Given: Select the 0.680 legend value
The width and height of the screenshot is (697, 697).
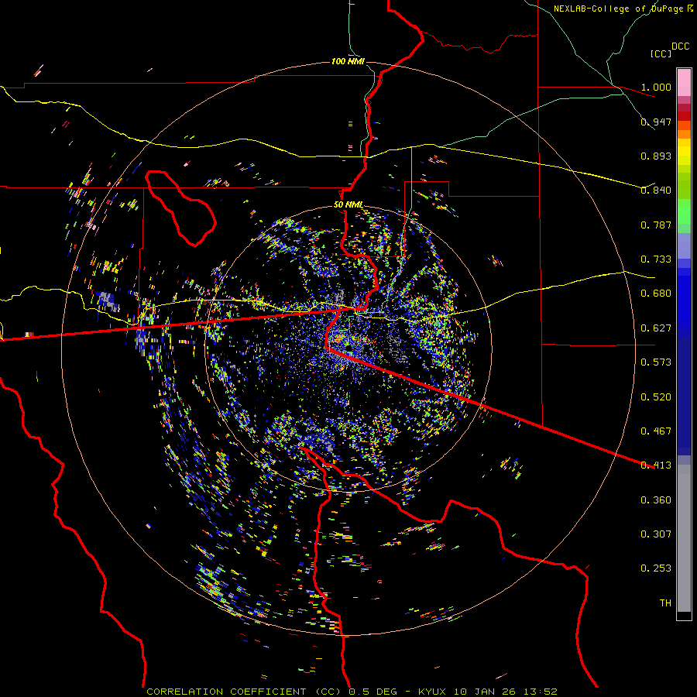Looking at the screenshot, I should click(x=656, y=294).
